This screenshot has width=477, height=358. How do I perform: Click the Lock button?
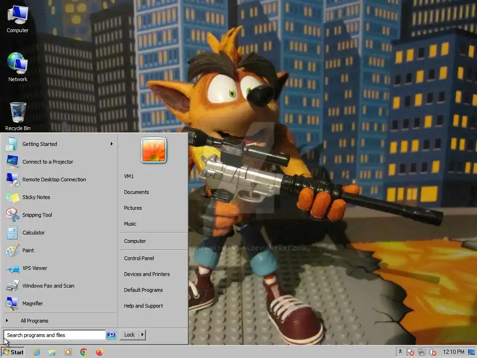[129, 335]
